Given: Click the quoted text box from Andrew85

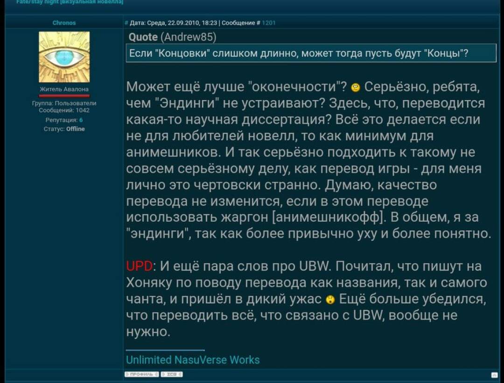Looking at the screenshot, I should pos(311,53).
